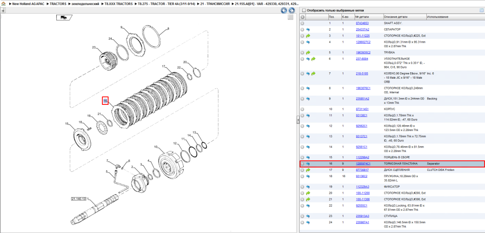Image resolution: width=485 pixels, height=233 pixels.
Task: Click description 'ДИСК СЦЕПЛЕНИЯ' in row 17
Action: pos(397,170)
